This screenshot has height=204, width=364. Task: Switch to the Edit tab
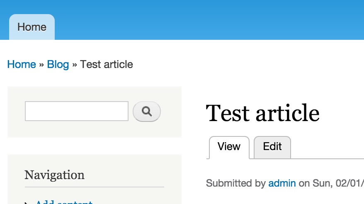click(x=272, y=147)
